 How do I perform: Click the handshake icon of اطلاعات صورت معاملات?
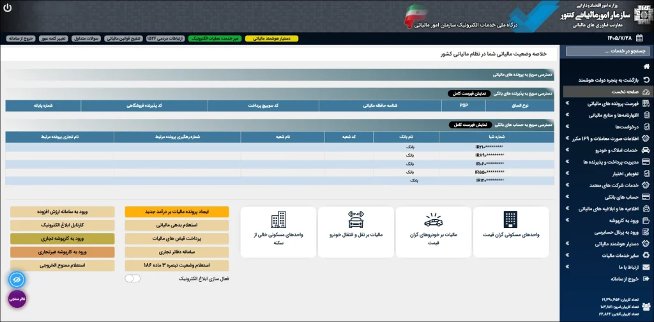tap(646, 138)
